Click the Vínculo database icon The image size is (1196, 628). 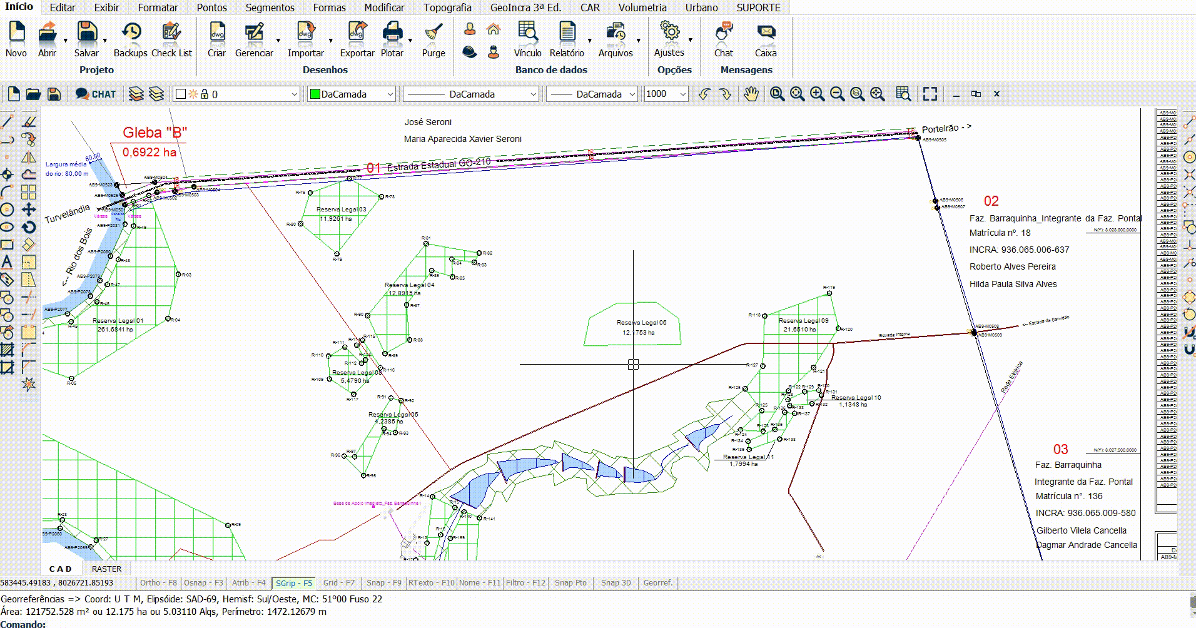(528, 33)
